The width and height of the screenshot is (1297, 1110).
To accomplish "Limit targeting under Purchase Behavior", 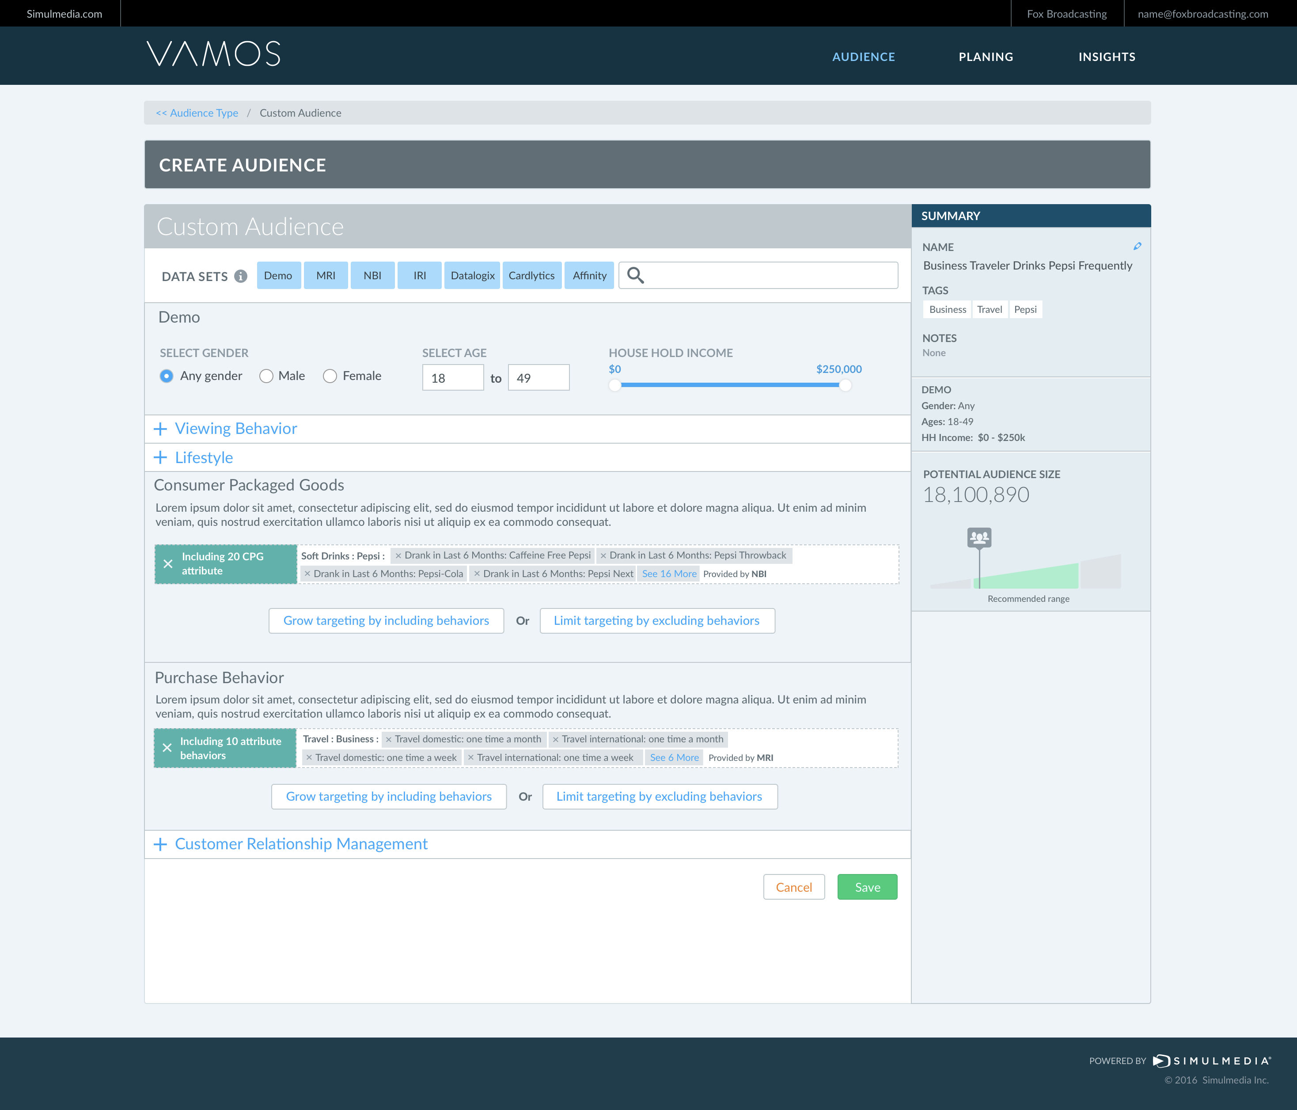I will (660, 796).
